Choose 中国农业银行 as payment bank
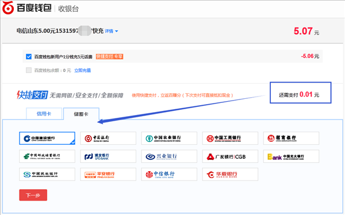This screenshot has width=345, height=215. pyautogui.click(x=169, y=138)
